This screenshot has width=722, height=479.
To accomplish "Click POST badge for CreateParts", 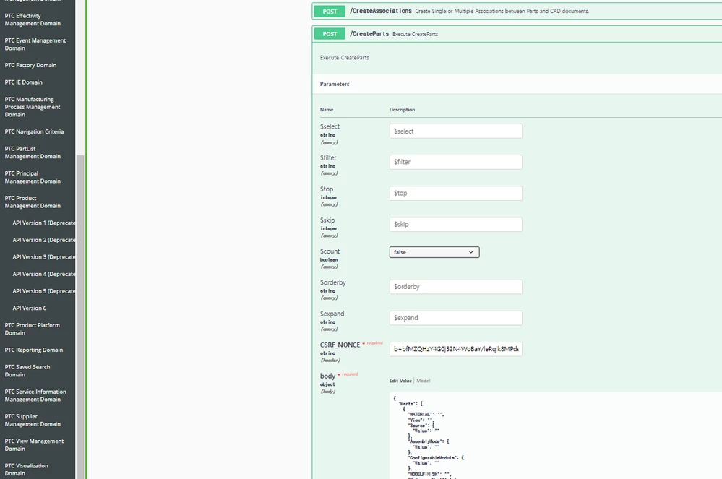I will 330,33.
